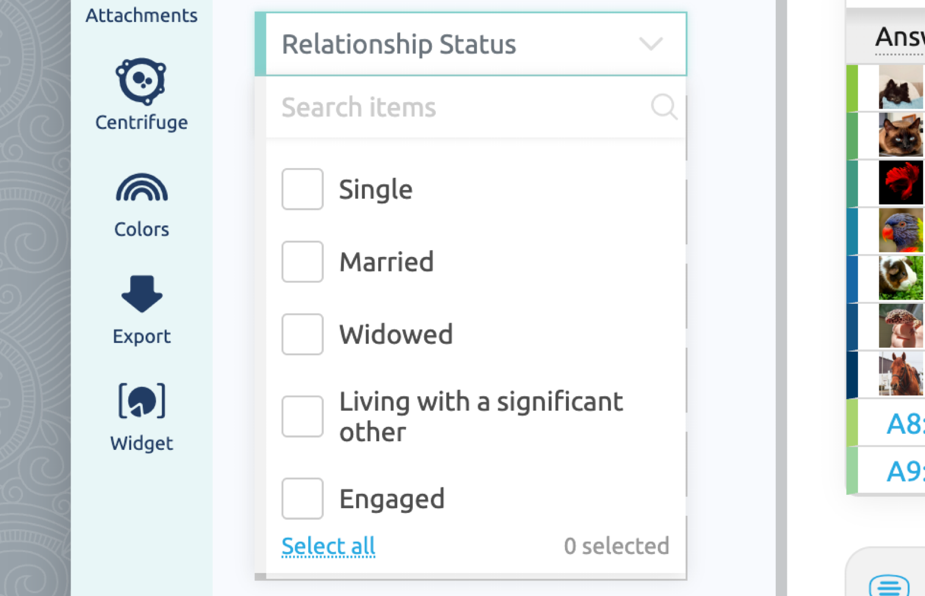
Task: Check the Single checkbox
Action: (x=302, y=189)
